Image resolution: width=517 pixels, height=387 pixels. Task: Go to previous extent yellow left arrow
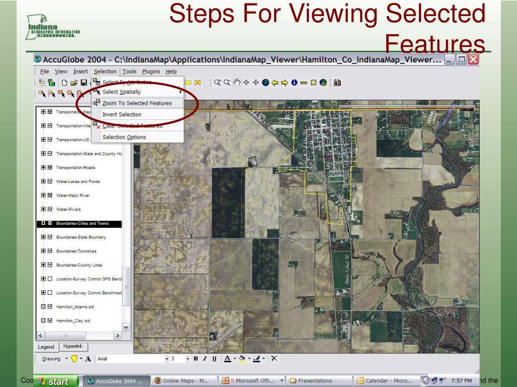[275, 83]
